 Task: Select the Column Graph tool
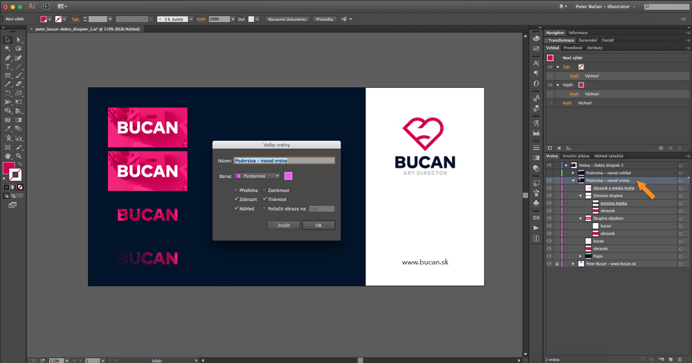[19, 138]
